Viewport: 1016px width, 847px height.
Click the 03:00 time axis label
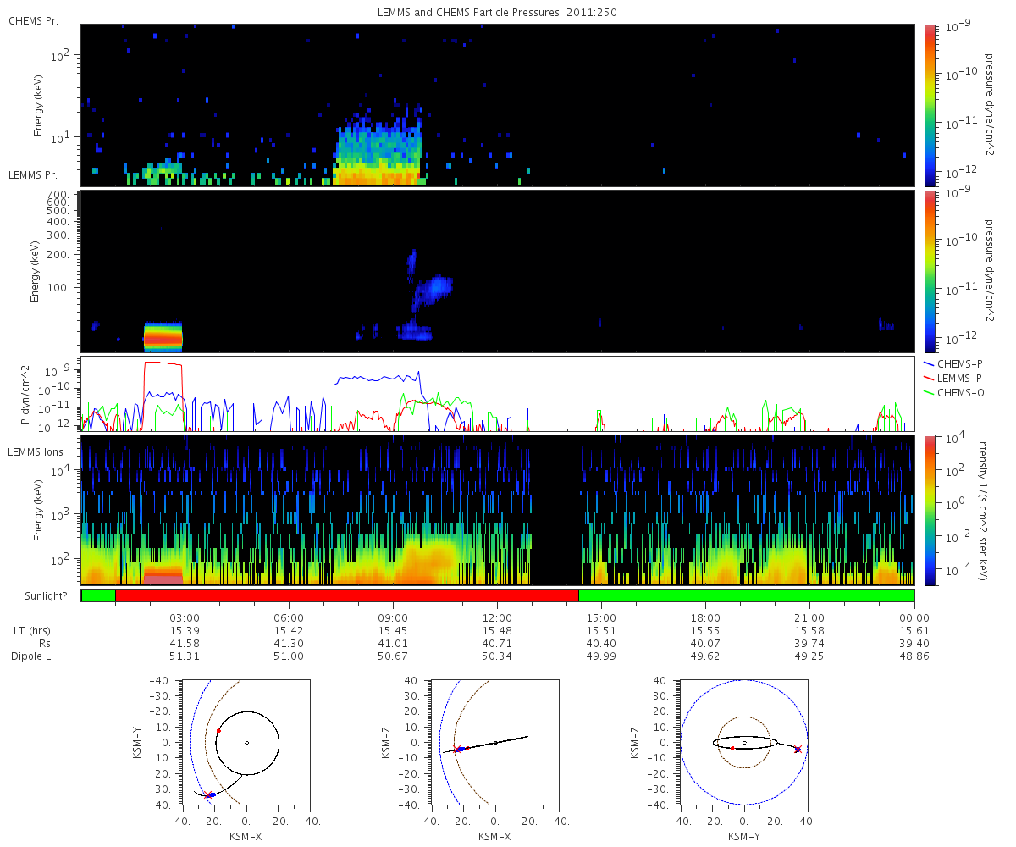[x=185, y=617]
